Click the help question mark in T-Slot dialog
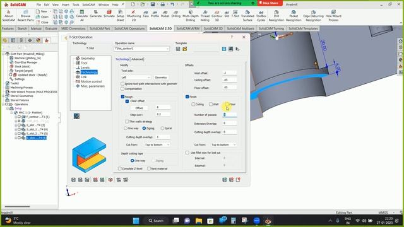Viewport: 404px width, 227px height. pos(232,37)
